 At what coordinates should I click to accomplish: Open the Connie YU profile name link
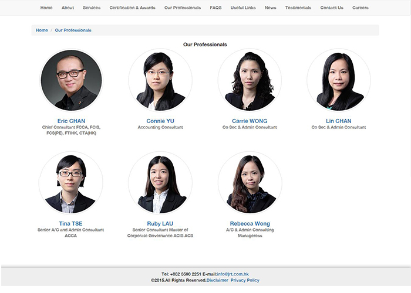point(160,121)
